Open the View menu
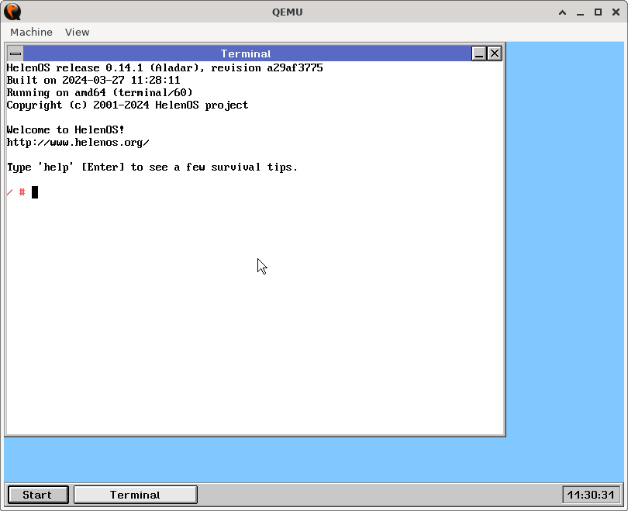628x511 pixels. tap(77, 32)
